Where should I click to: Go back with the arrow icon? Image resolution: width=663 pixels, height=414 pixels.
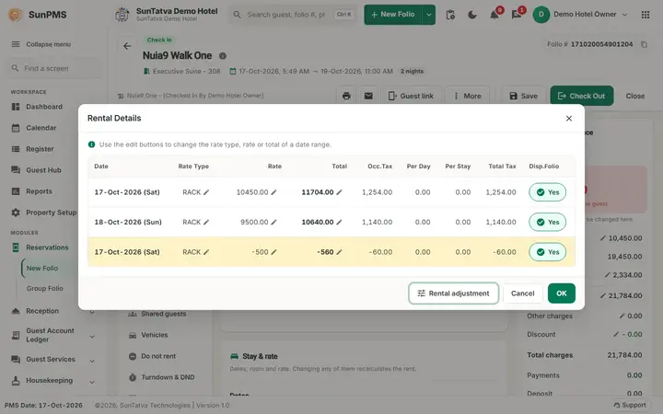pyautogui.click(x=127, y=46)
